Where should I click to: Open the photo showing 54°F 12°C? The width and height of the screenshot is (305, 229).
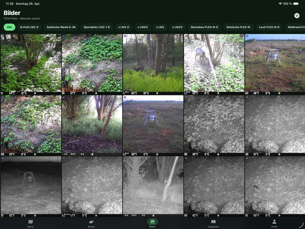(x=31, y=64)
